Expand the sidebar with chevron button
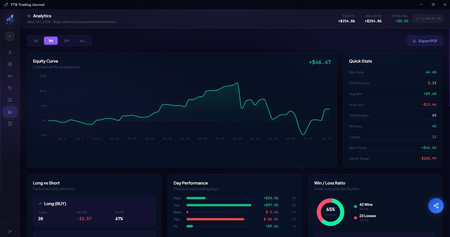This screenshot has height=237, width=450. point(10,36)
